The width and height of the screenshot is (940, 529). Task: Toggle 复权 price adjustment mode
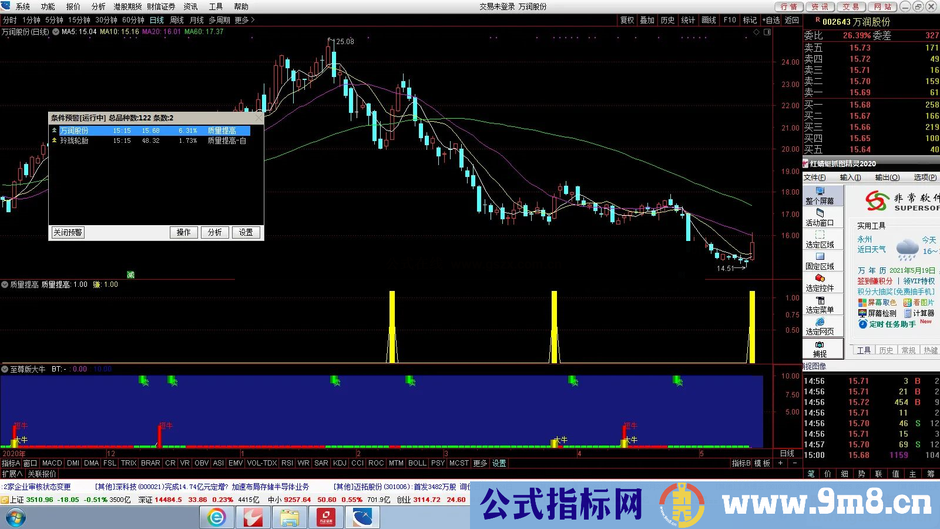tap(626, 19)
